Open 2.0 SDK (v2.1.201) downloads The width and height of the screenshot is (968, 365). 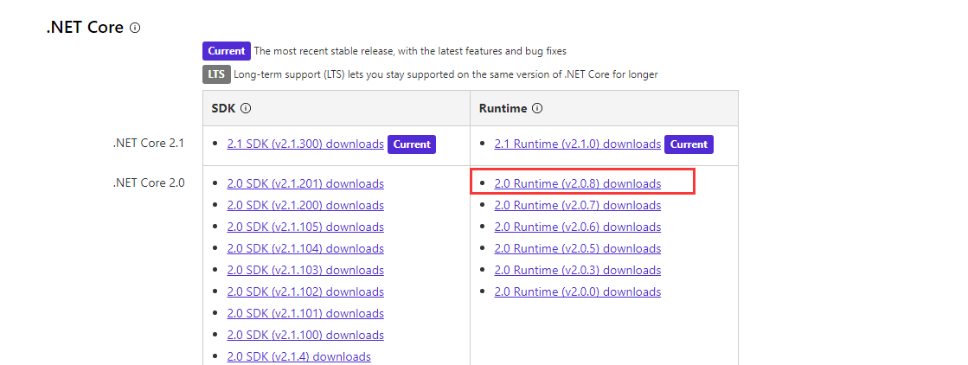[x=305, y=183]
